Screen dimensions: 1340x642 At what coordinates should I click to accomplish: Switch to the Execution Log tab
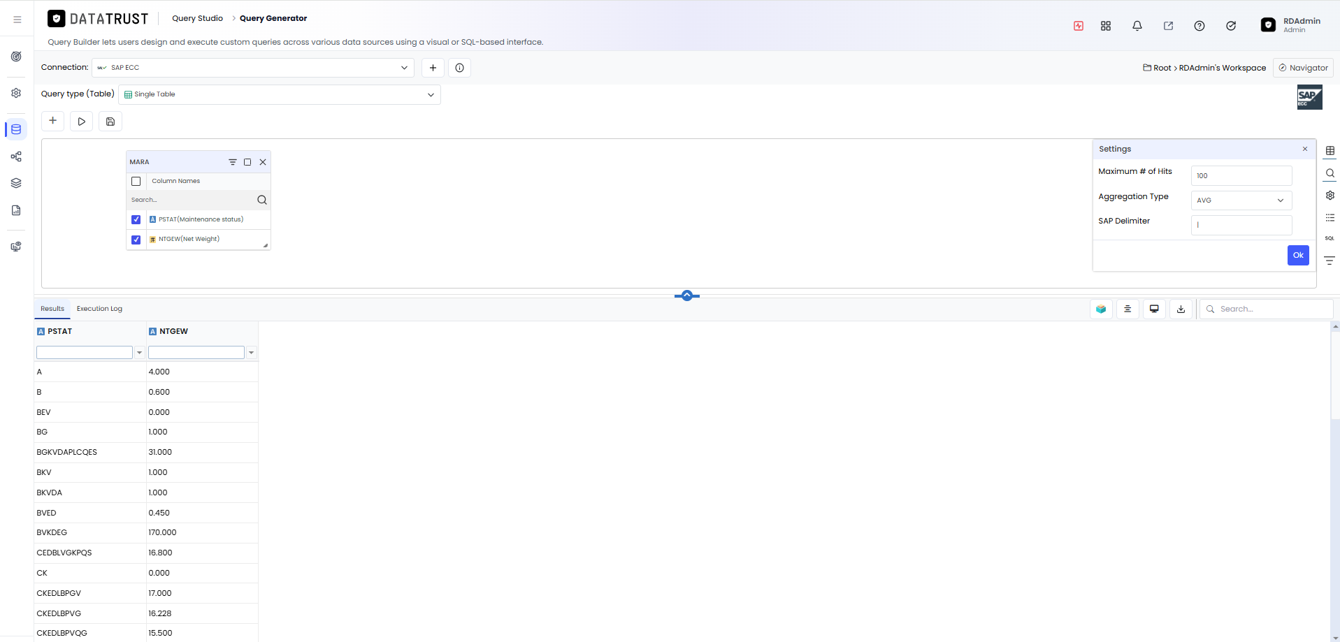pyautogui.click(x=99, y=309)
